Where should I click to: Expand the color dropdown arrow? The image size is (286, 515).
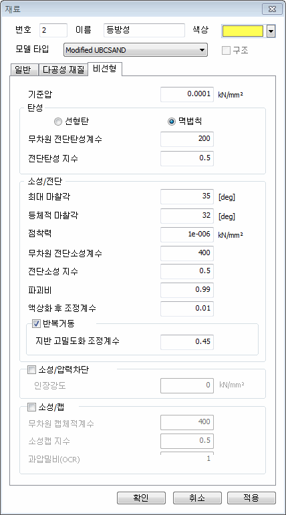271,31
